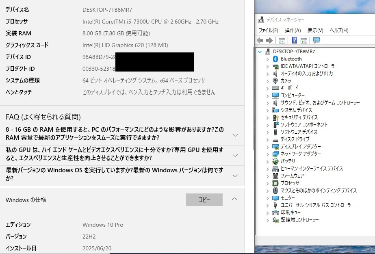Image resolution: width=375 pixels, height=254 pixels.
Task: Select the ディスク ドライブ icon
Action: pyautogui.click(x=275, y=140)
